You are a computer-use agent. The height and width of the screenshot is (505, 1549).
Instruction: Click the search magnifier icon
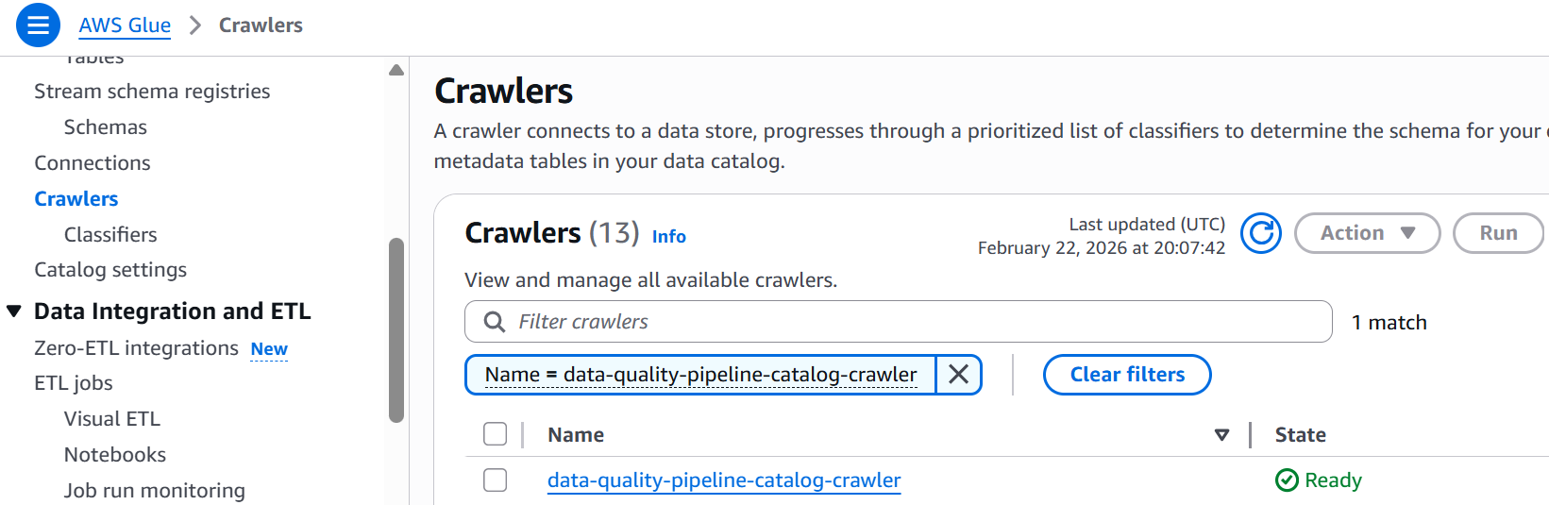point(494,322)
